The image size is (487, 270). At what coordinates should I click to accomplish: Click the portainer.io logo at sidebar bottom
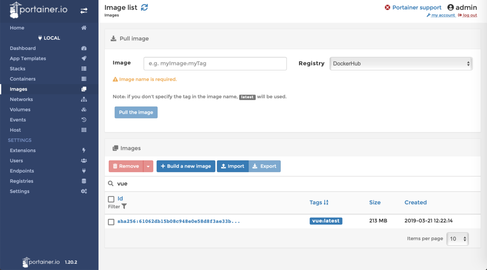coord(41,262)
